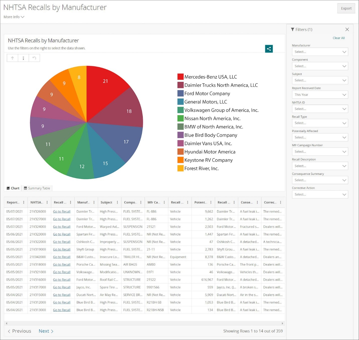359x340 pixels.
Task: Change the Report Received Date from This Year
Action: tap(320, 95)
